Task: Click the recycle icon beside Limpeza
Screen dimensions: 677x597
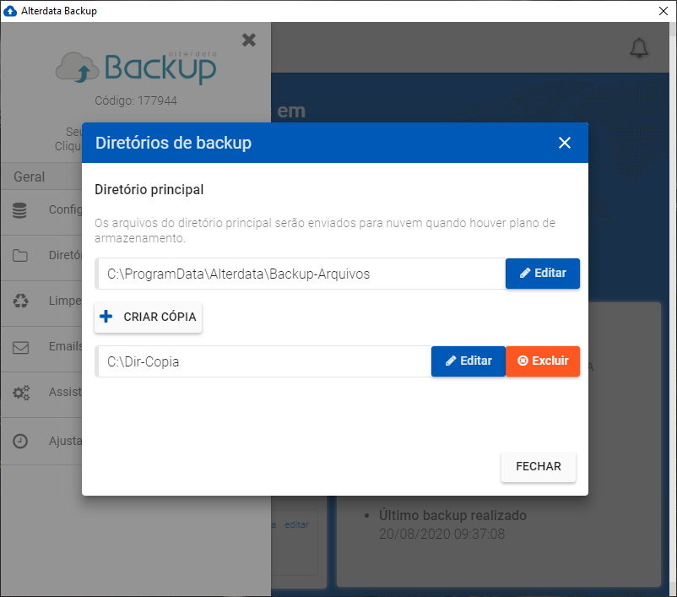Action: [x=20, y=301]
